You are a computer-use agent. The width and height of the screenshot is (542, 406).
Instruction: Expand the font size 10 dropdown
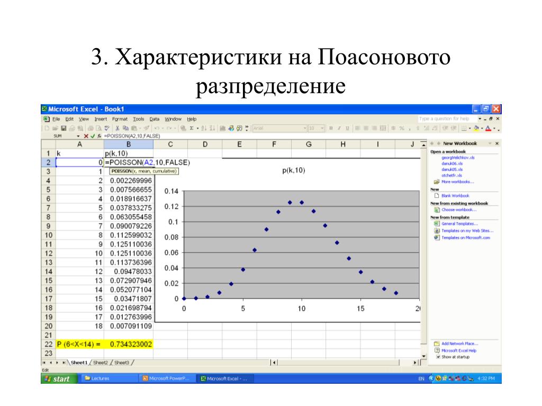(x=322, y=128)
